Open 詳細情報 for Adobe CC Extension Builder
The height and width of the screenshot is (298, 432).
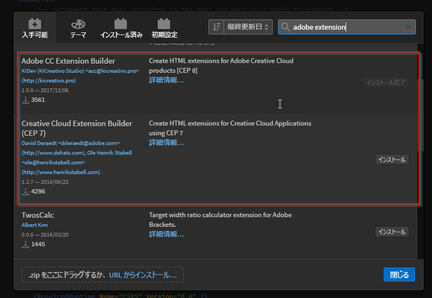pos(166,80)
